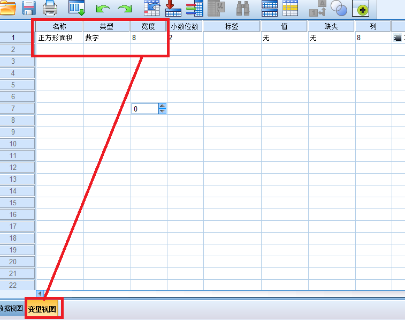The image size is (405, 320).
Task: Use variable sets overlapping circles icon
Action: tap(339, 8)
